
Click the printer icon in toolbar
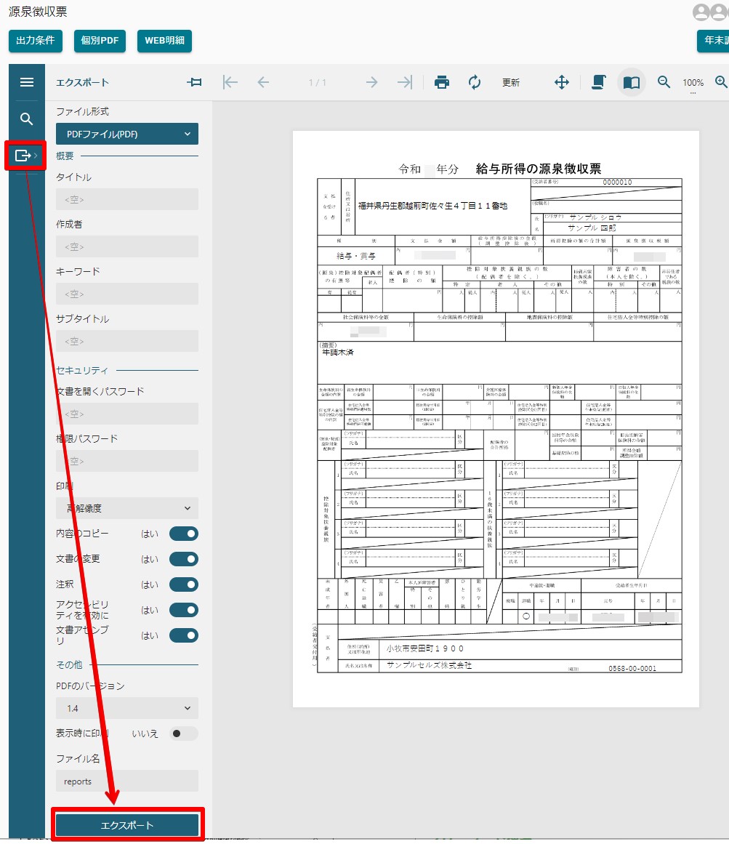442,82
